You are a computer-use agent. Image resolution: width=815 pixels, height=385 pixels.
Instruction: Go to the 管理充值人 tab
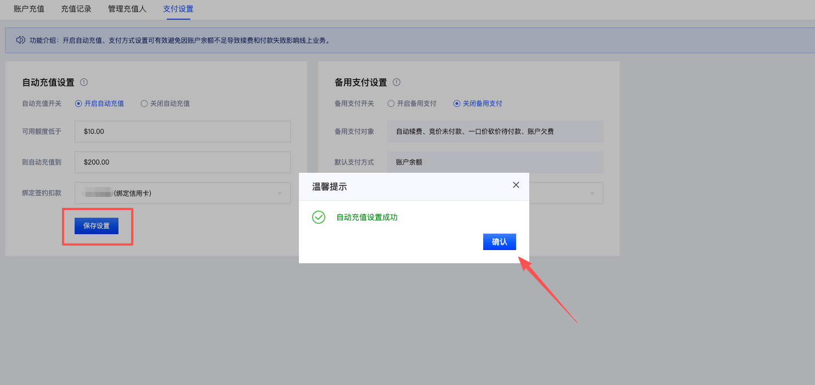point(127,9)
